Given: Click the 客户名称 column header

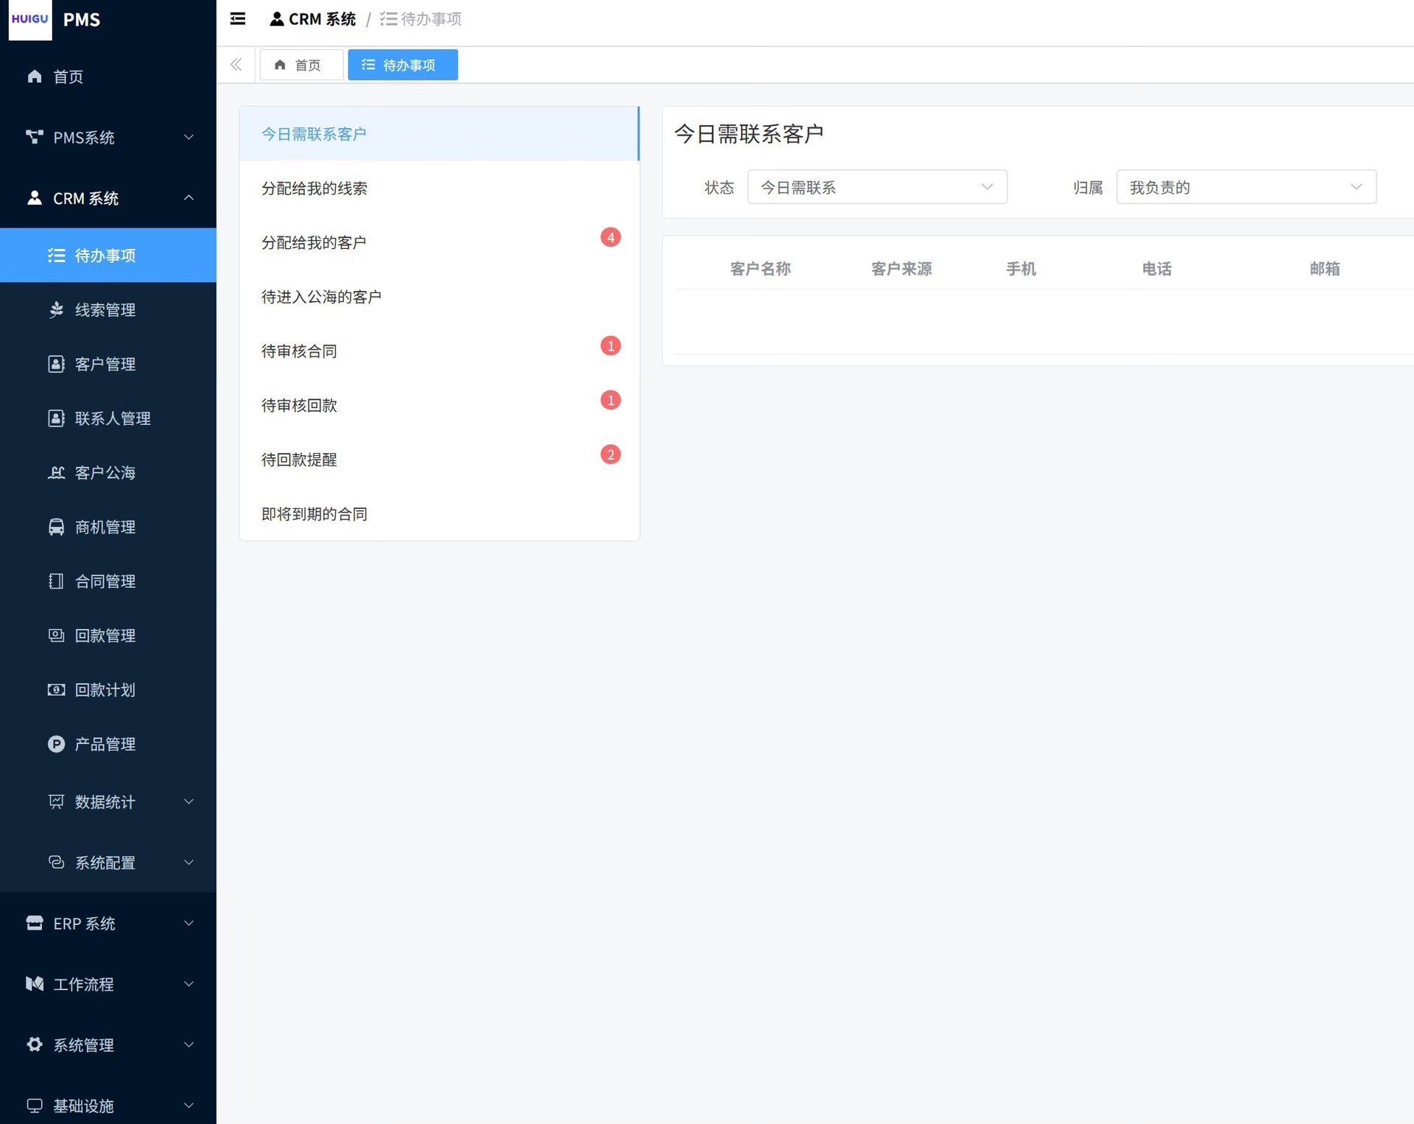Looking at the screenshot, I should pos(760,270).
